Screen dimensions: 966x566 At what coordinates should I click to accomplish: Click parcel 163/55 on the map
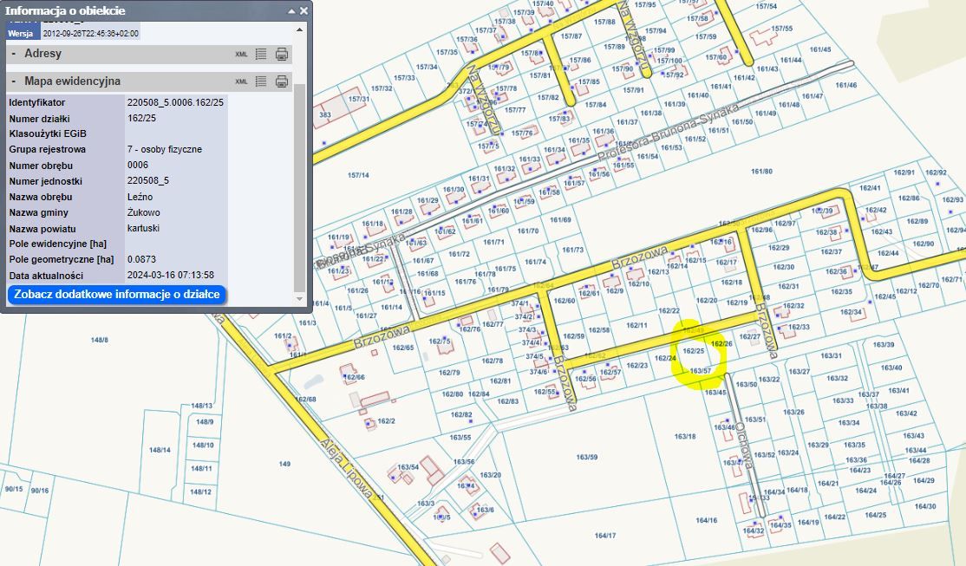tap(460, 437)
